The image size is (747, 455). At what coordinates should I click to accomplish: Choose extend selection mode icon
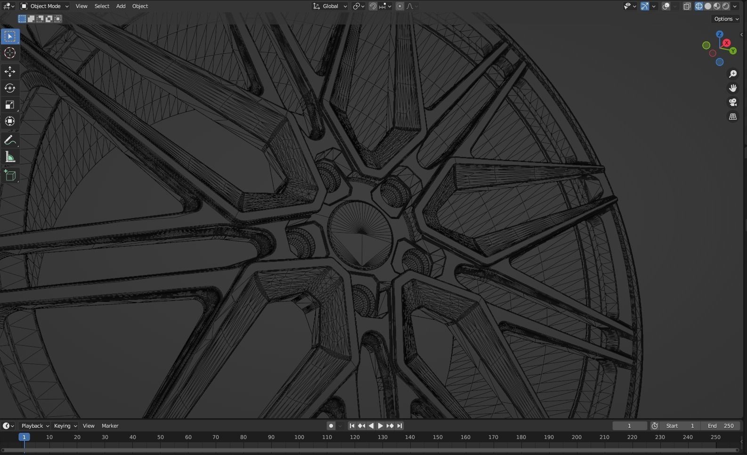tap(31, 19)
